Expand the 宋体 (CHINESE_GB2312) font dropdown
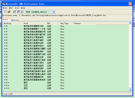This screenshot has width=135, height=98. pyautogui.click(x=54, y=12)
